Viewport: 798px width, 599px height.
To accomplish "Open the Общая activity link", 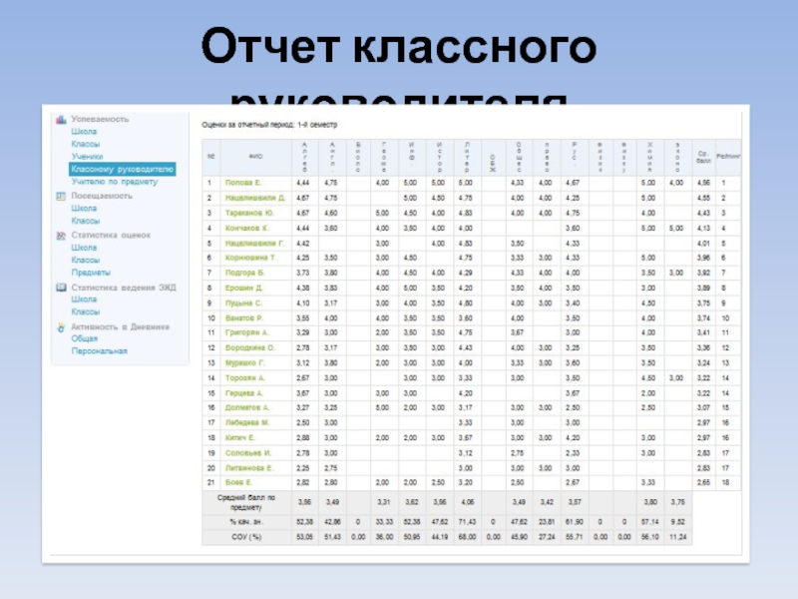I will pos(85,338).
